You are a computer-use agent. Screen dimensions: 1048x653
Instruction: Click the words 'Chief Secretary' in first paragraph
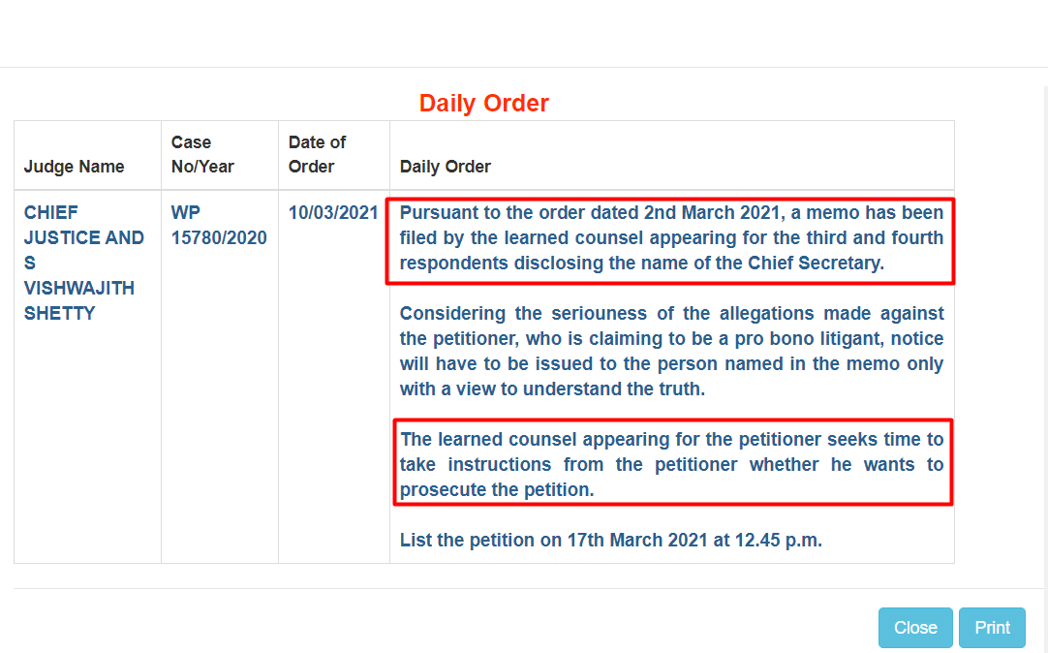pyautogui.click(x=816, y=263)
